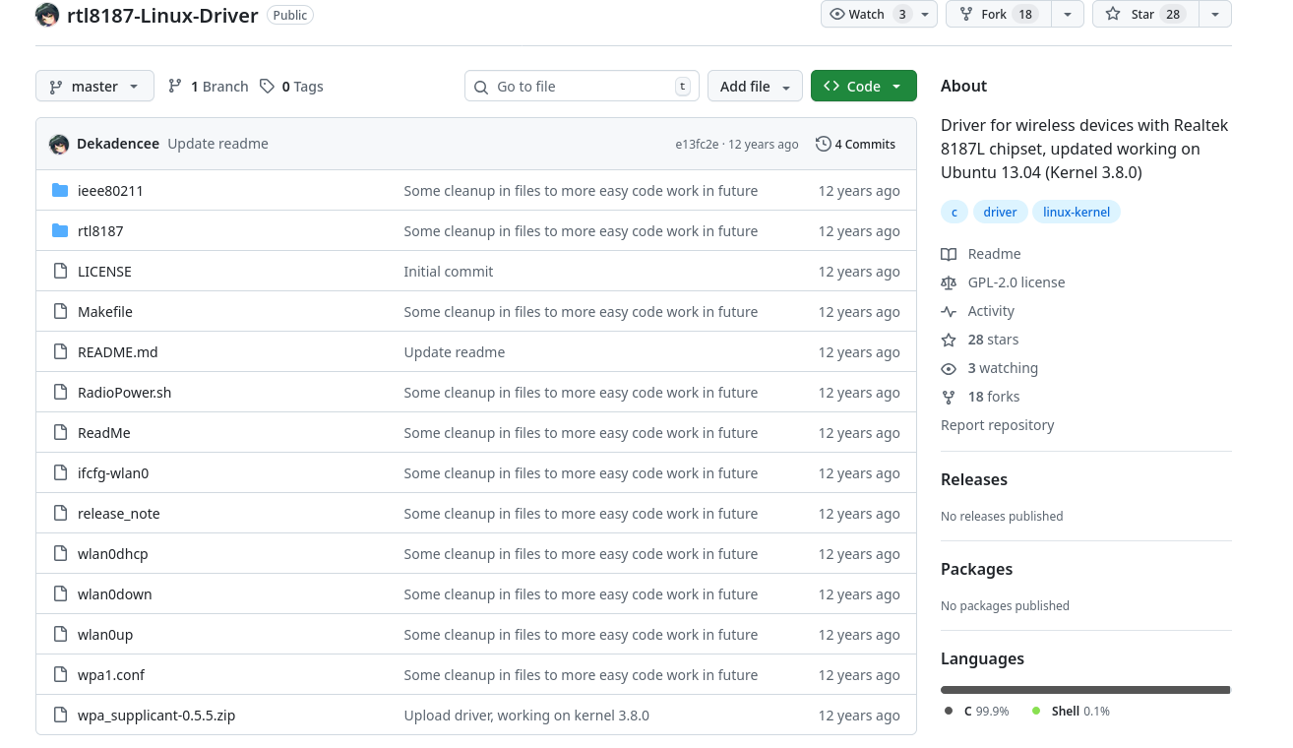The image size is (1293, 748).
Task: Open the 'Initial commit' message for LICENSE
Action: 449,272
